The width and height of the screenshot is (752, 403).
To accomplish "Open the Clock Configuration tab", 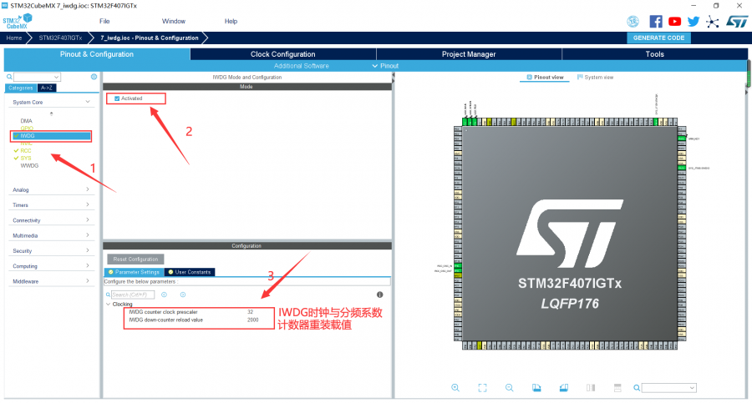I will [x=283, y=54].
